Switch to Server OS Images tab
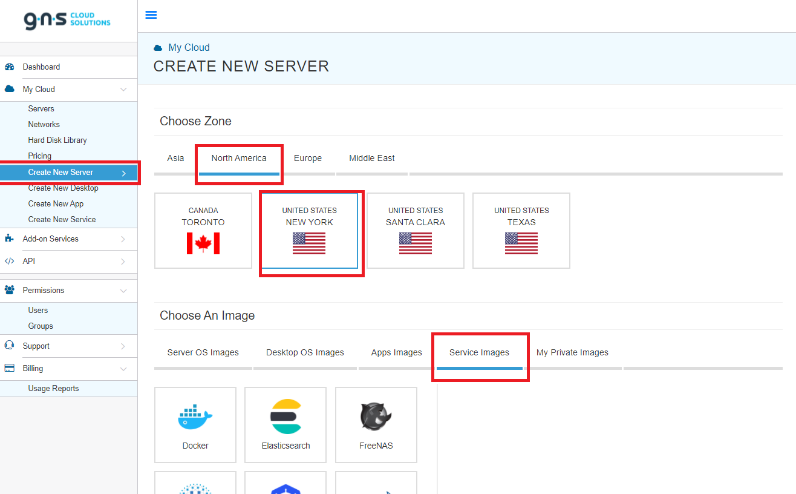 203,352
